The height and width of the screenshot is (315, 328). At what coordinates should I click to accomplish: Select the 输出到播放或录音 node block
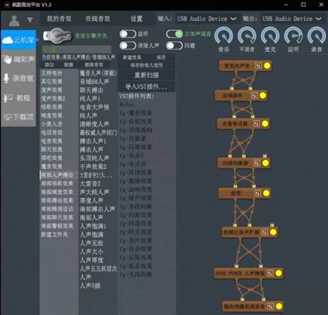tap(253, 306)
